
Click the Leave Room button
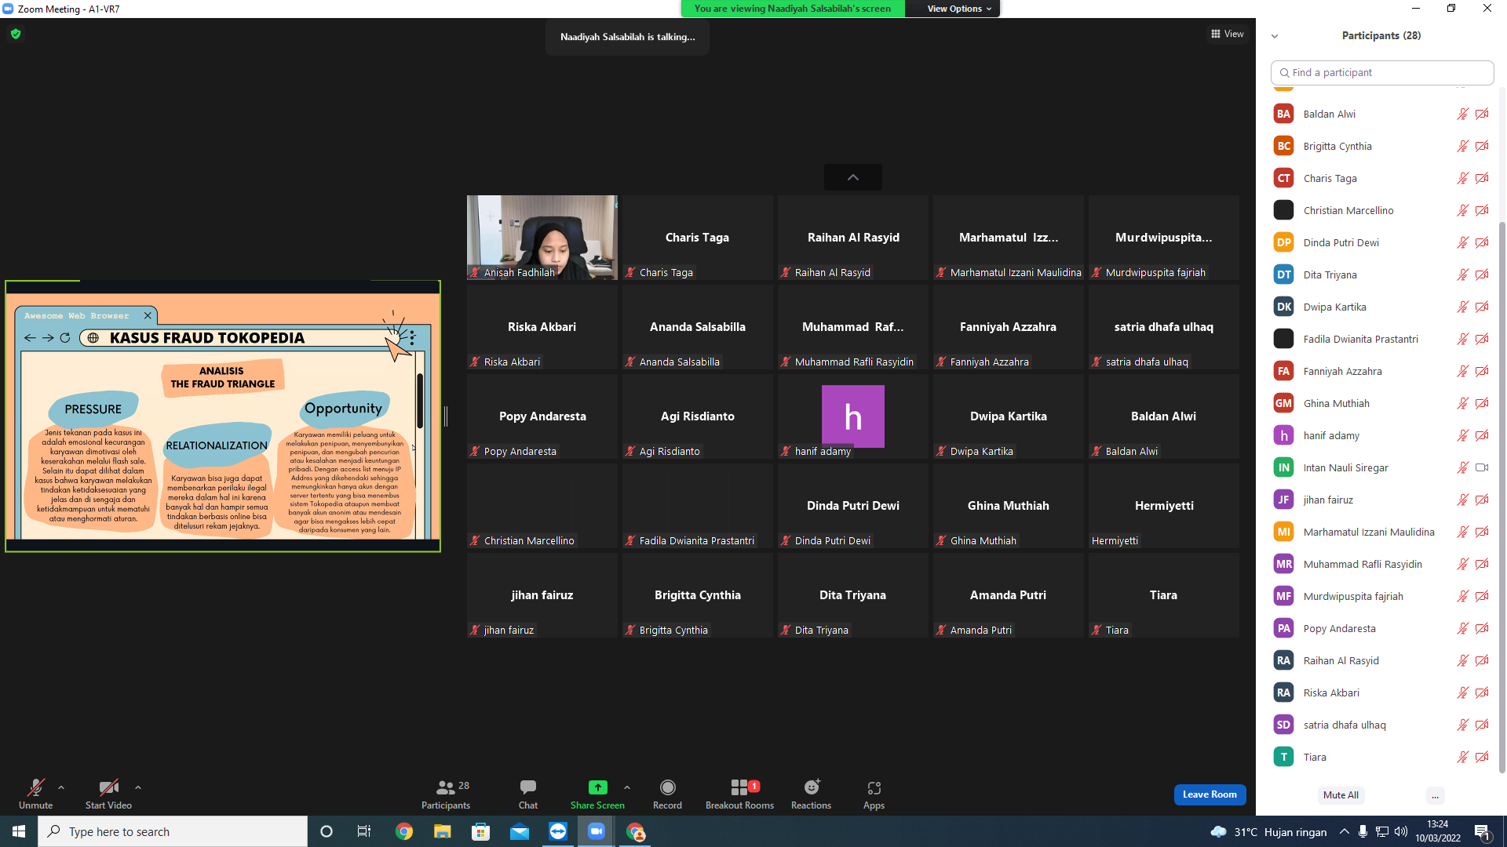1210,794
